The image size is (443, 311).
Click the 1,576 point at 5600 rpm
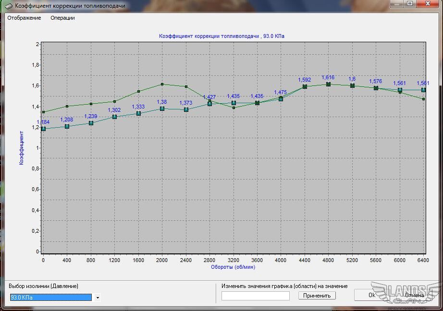(x=376, y=88)
